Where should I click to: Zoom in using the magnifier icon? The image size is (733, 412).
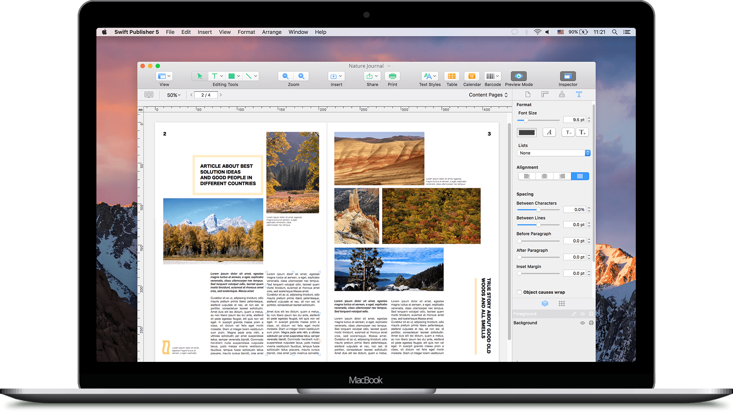pos(302,76)
